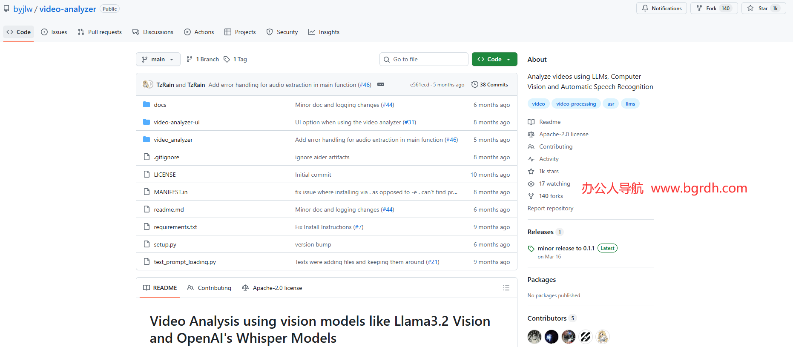793x347 pixels.
Task: Open the README outline list icon
Action: (506, 288)
